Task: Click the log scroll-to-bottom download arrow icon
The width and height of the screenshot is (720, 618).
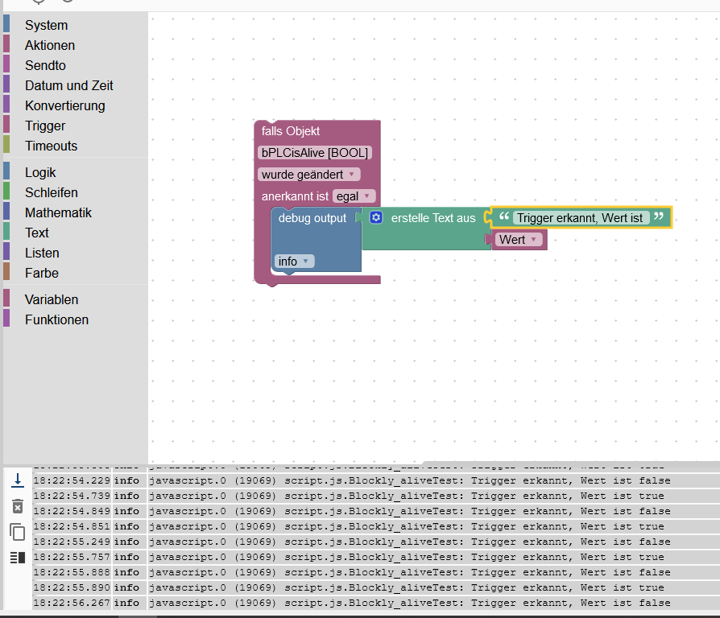Action: [x=18, y=480]
